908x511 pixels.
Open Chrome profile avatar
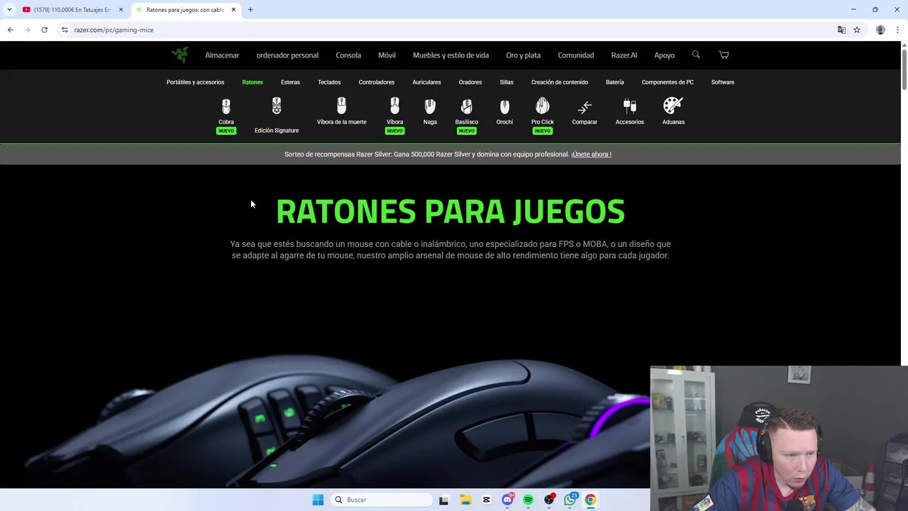880,30
